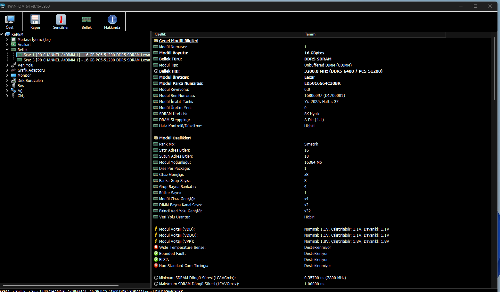Select the DRAM Steppping A-Die value
The image size is (500, 292).
pyautogui.click(x=314, y=120)
